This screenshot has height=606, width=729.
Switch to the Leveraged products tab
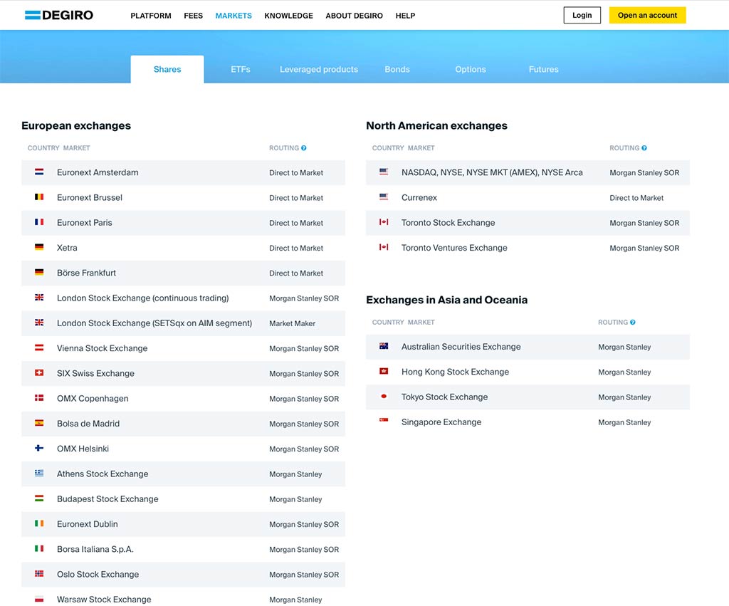319,69
